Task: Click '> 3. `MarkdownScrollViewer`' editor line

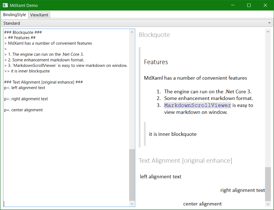Action: 66,66
